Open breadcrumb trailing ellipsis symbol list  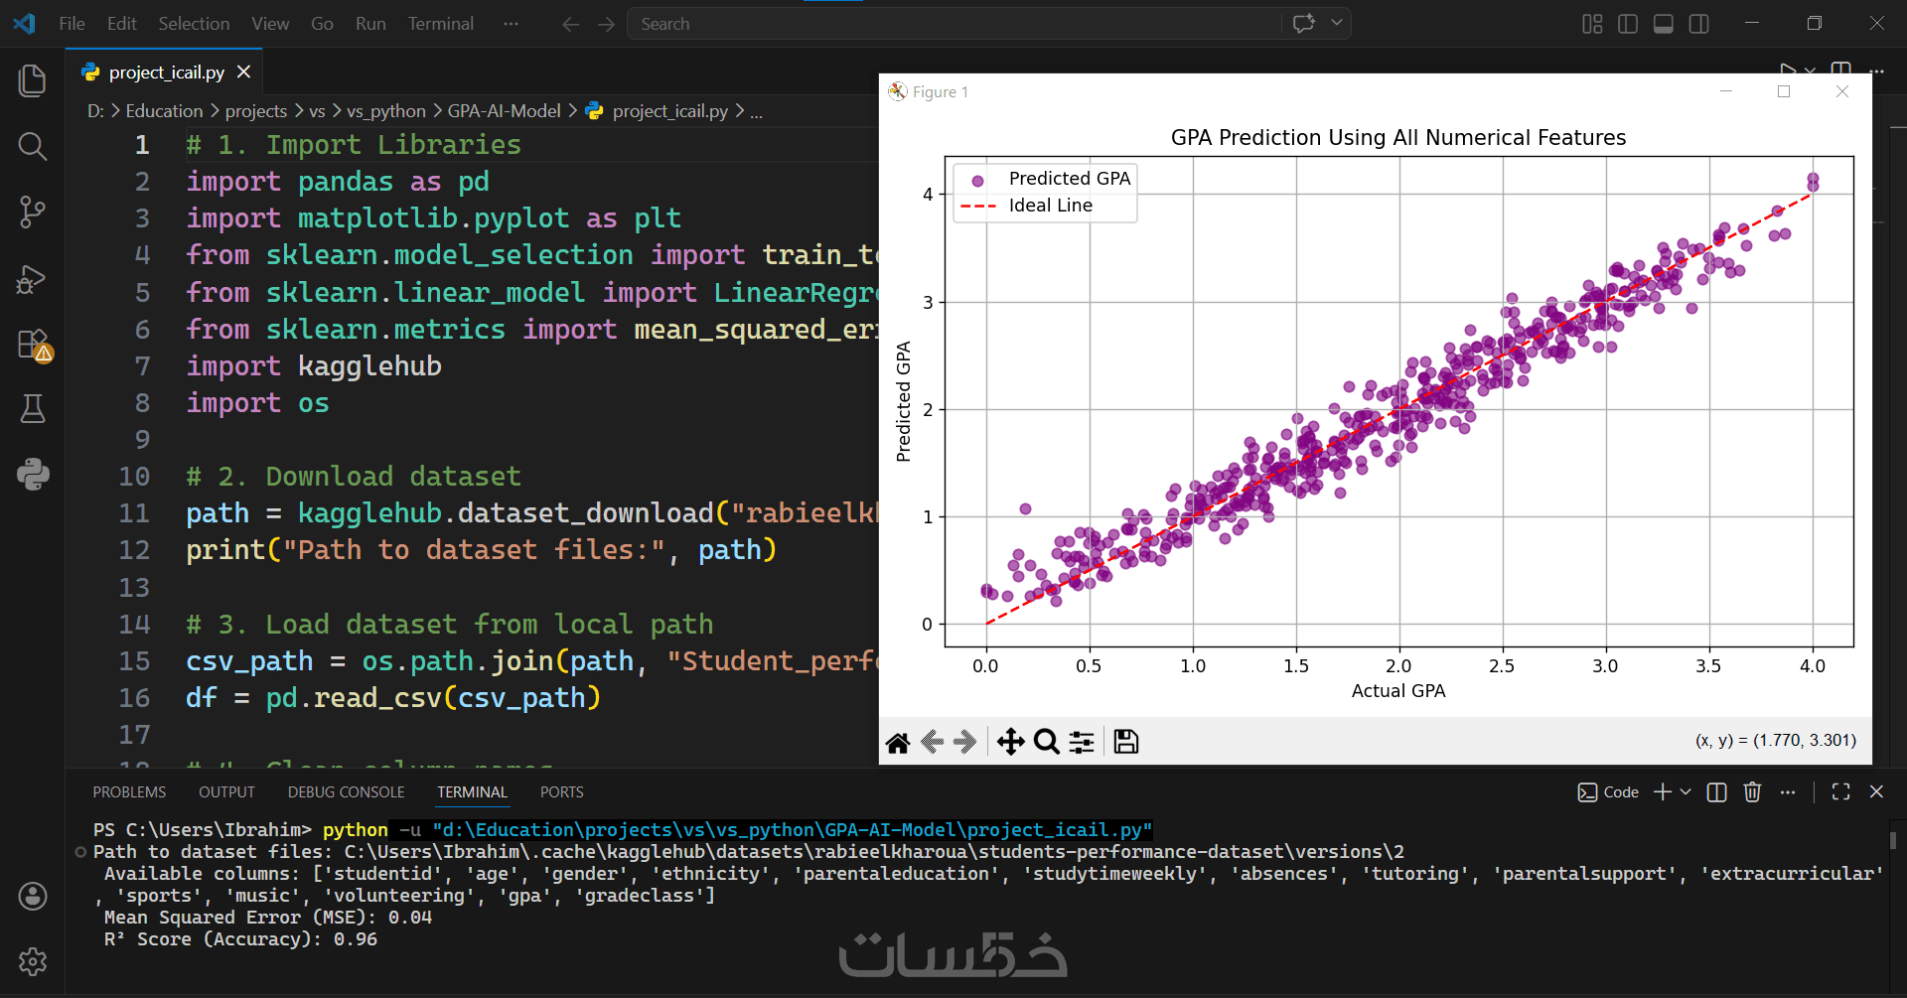tap(757, 111)
